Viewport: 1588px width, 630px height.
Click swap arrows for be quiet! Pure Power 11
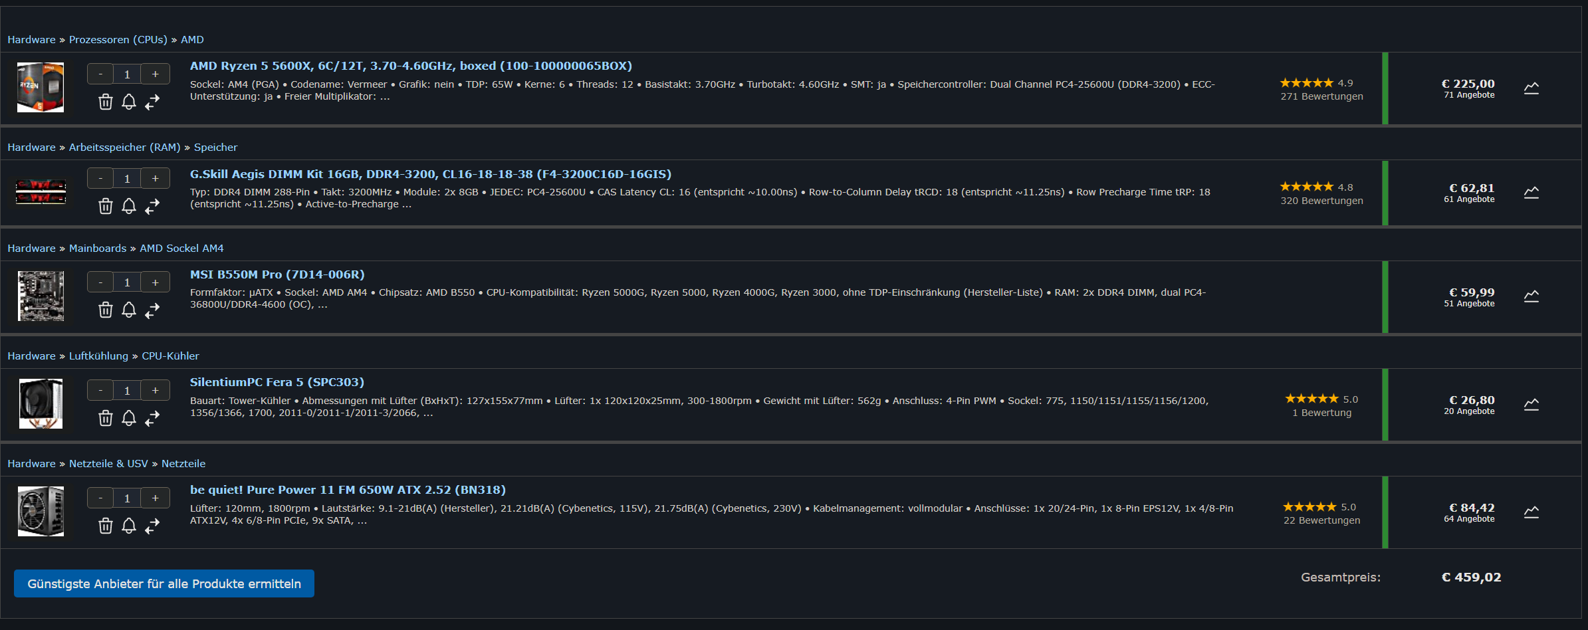coord(152,526)
